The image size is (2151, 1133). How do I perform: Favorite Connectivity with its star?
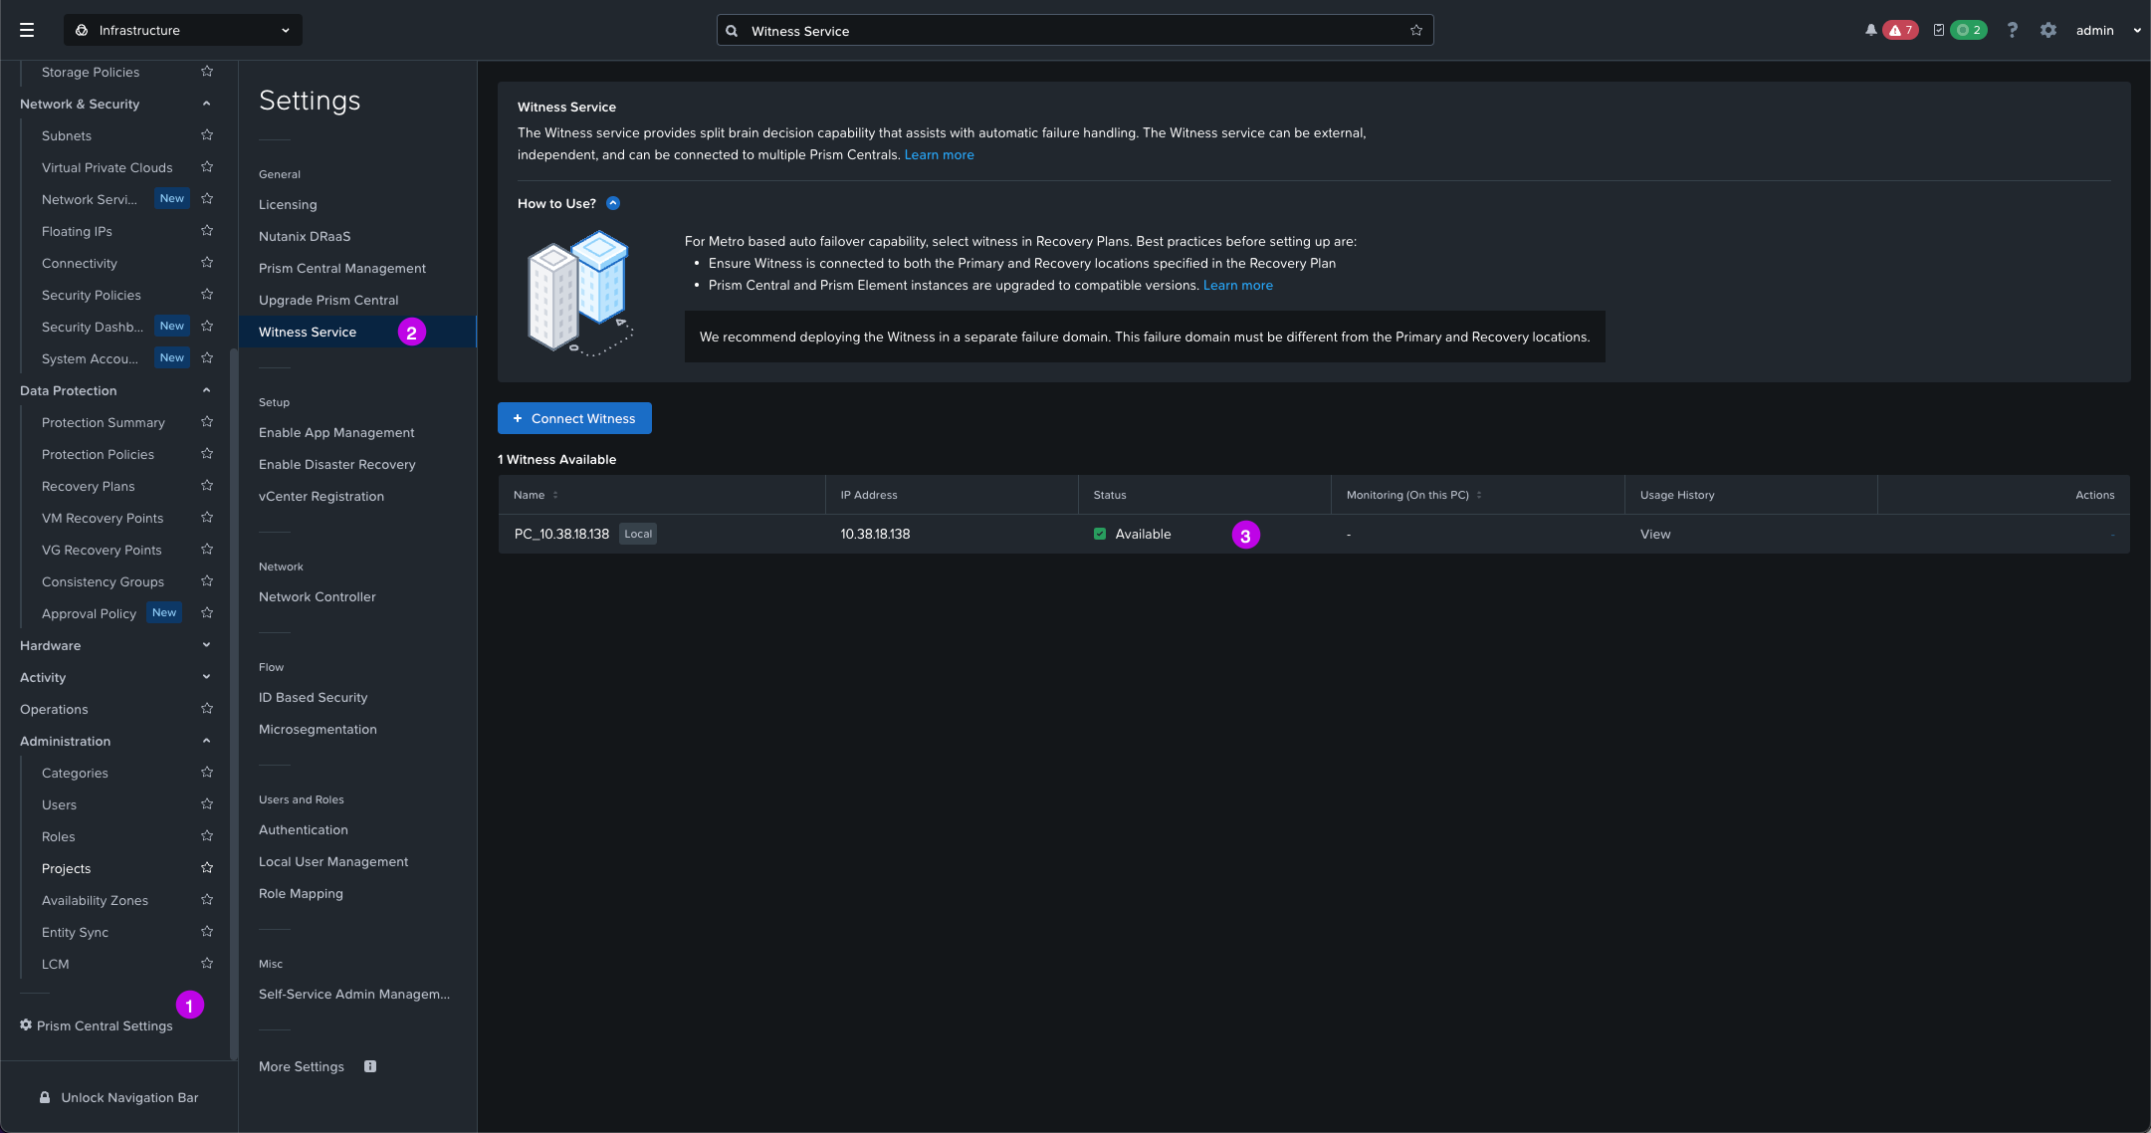[x=207, y=263]
